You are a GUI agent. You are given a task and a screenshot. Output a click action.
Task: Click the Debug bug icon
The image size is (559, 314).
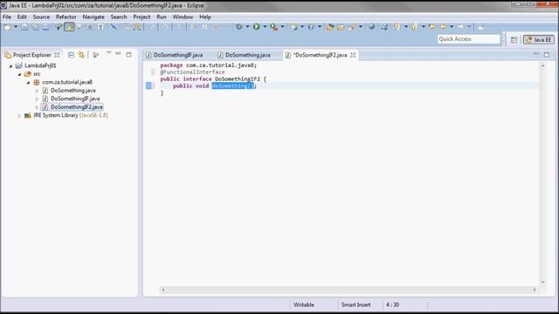[238, 27]
